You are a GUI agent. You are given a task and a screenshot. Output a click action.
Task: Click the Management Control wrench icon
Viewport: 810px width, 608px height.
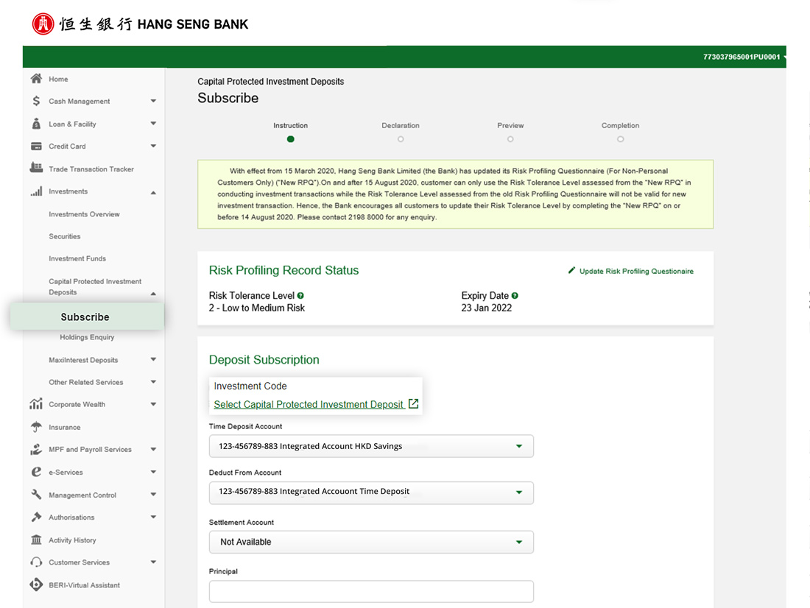pyautogui.click(x=36, y=495)
